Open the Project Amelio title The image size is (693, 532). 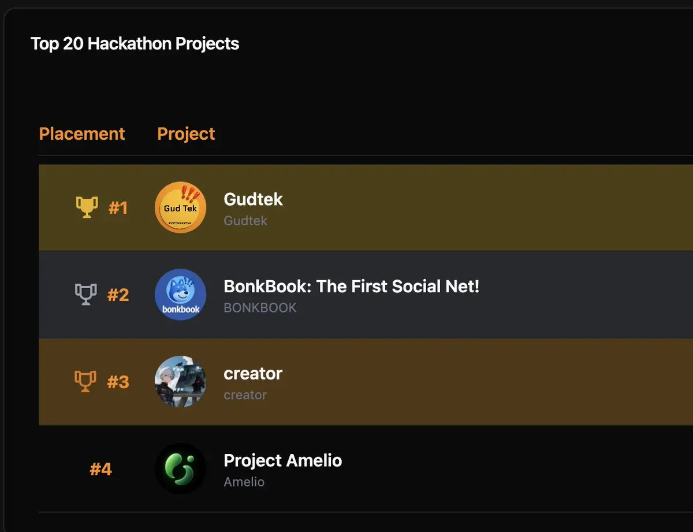pyautogui.click(x=283, y=460)
